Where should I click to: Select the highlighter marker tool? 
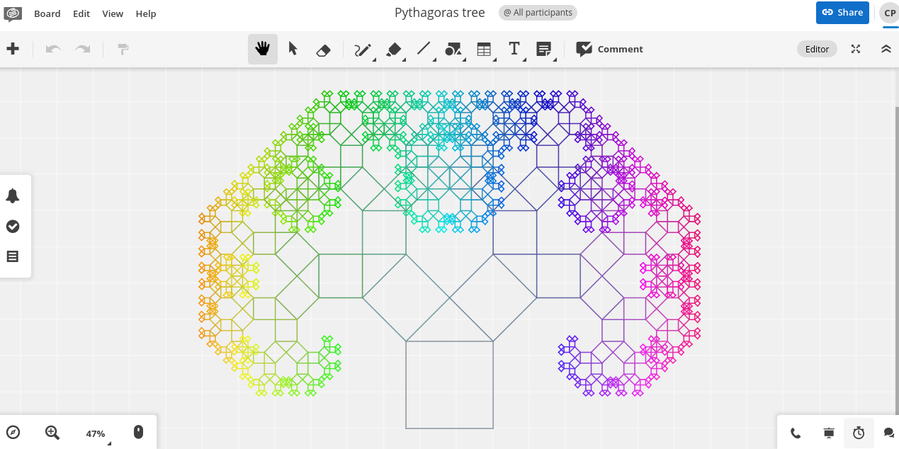(x=394, y=50)
